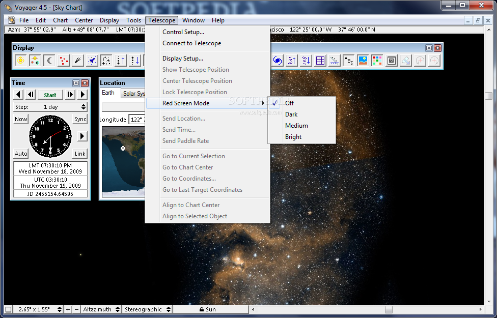
Task: Toggle planets display icon
Action: click(35, 60)
